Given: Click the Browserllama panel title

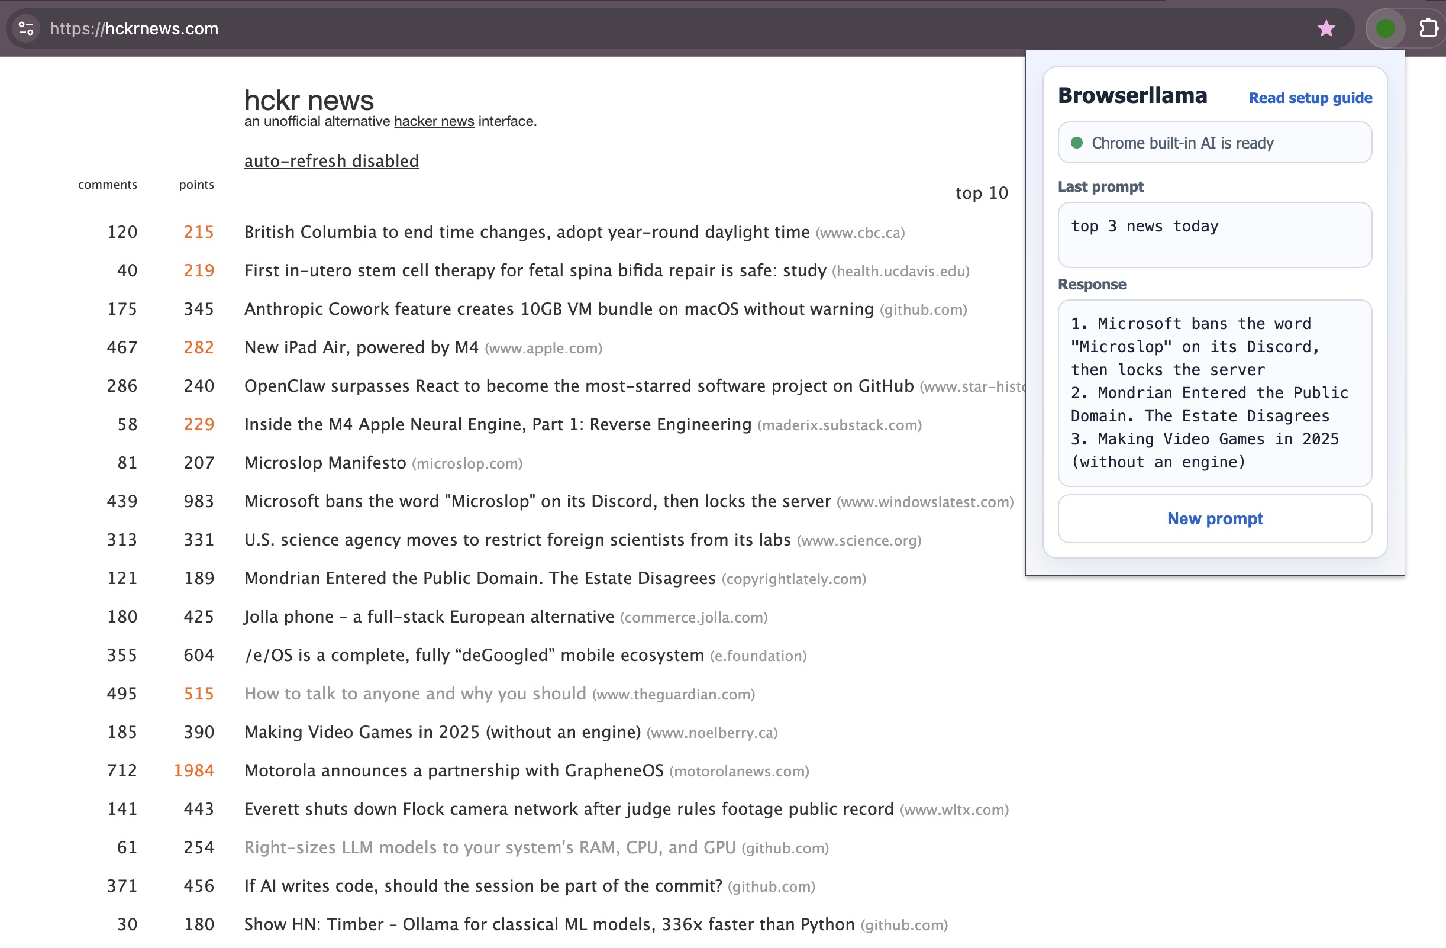Looking at the screenshot, I should (1132, 95).
